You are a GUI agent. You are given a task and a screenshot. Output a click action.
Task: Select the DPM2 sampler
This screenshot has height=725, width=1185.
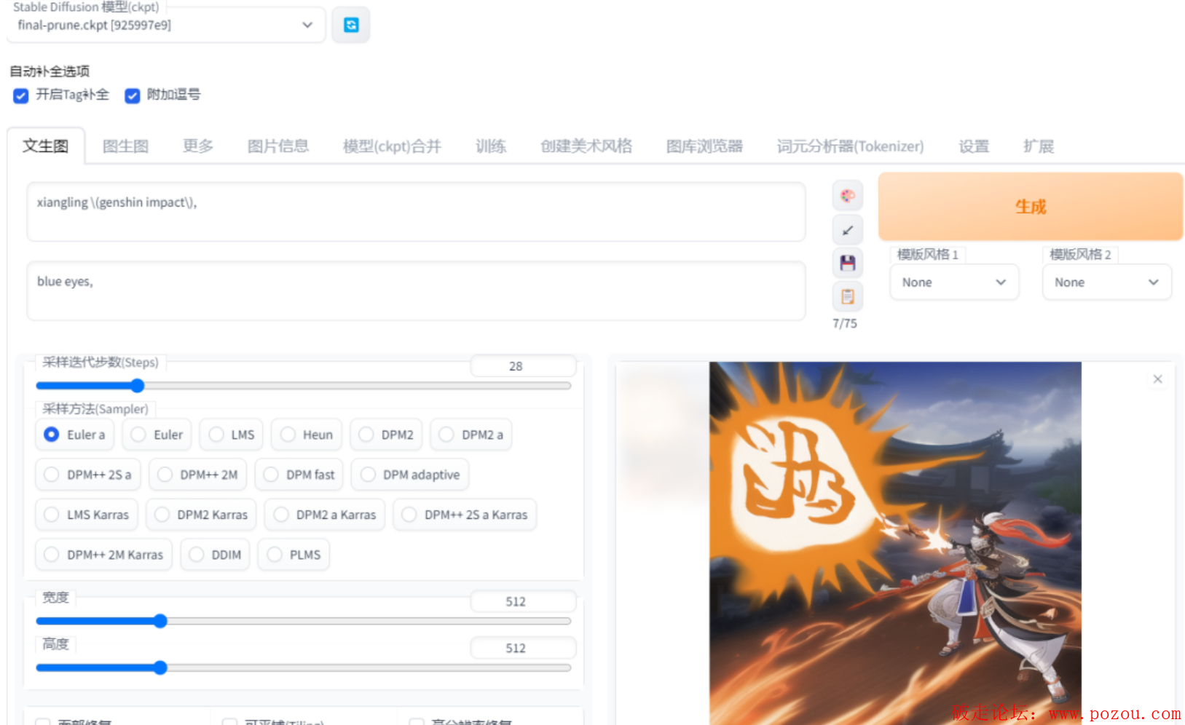point(386,435)
